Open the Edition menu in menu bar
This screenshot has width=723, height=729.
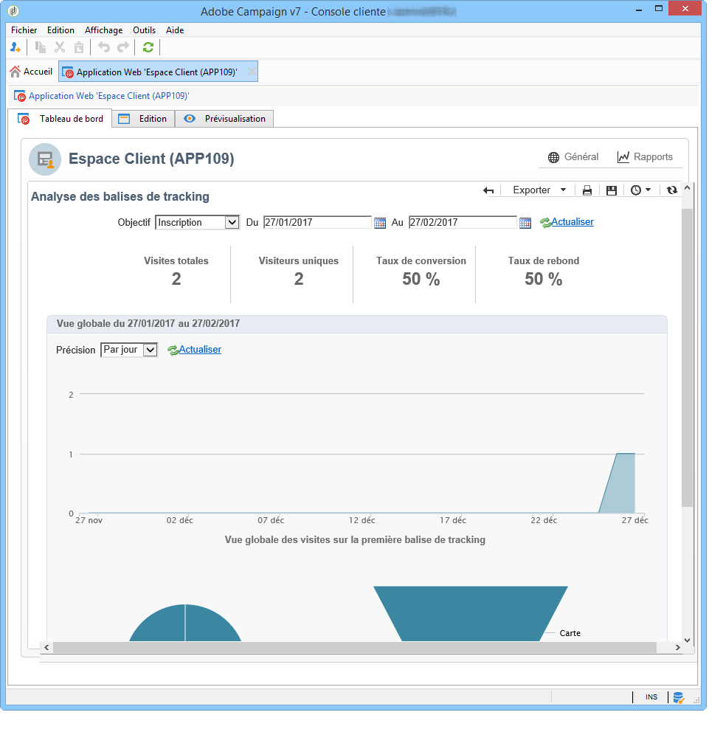coord(60,30)
